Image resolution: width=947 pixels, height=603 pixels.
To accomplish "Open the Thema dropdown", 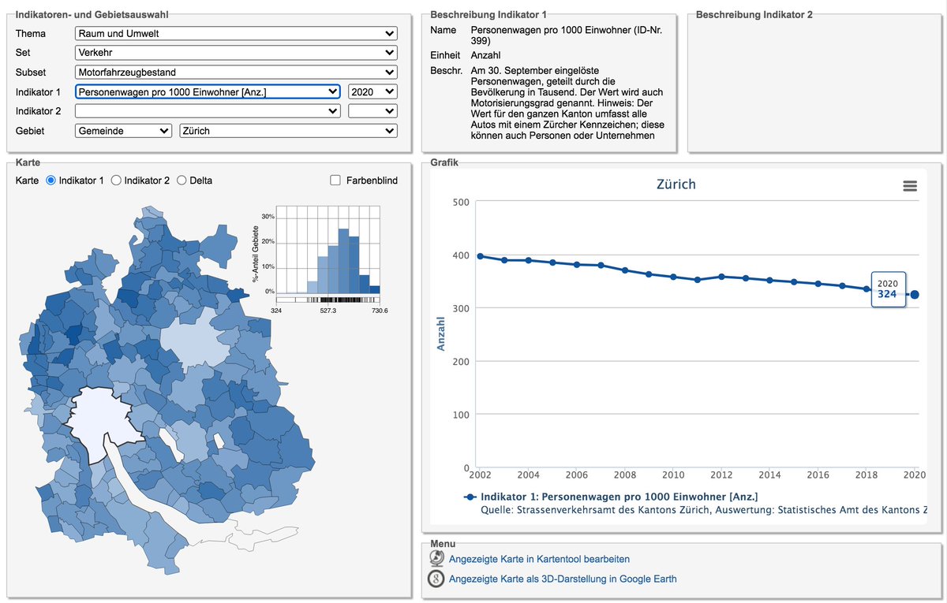I will 236,33.
